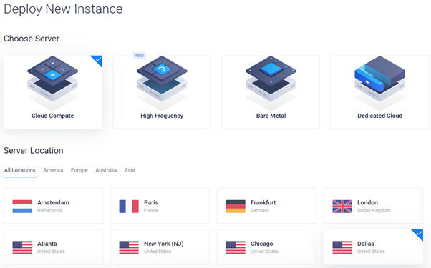Screen dimensions: 431x268
Task: Toggle the Dallas selected checkmark
Action: point(418,234)
